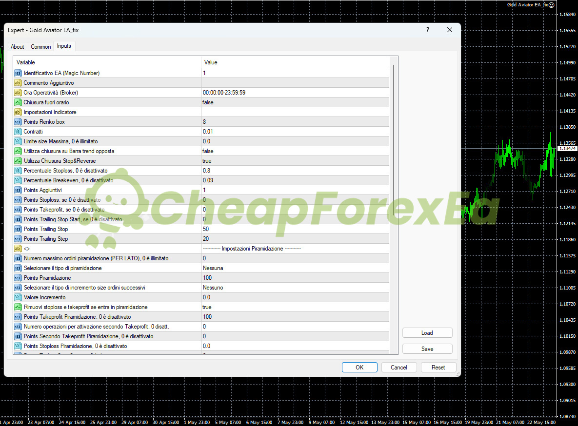Screen dimensions: 578x426
Task: Toggle Utilizza Chiusura Stop&Reverse true value
Action: 295,161
